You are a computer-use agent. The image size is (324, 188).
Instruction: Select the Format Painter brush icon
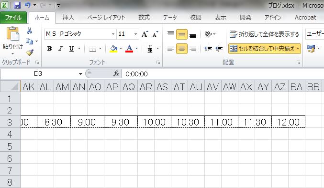coord(30,52)
